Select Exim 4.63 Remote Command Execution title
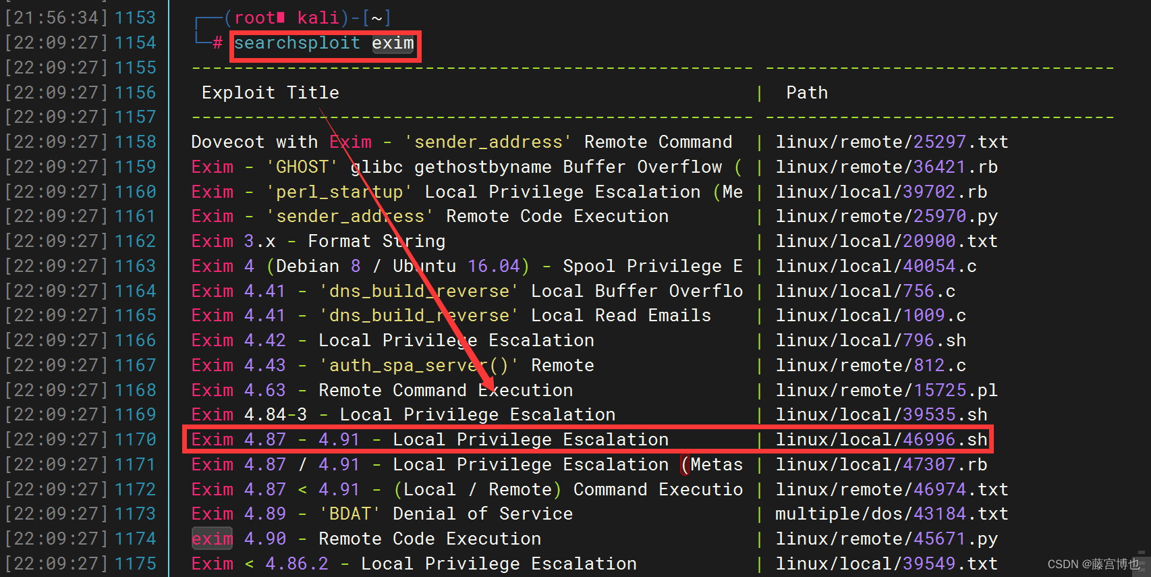 [382, 390]
